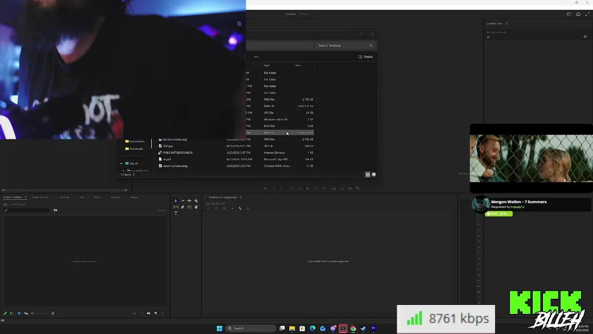Reset effect in Lumetri Color panel

(x=585, y=37)
